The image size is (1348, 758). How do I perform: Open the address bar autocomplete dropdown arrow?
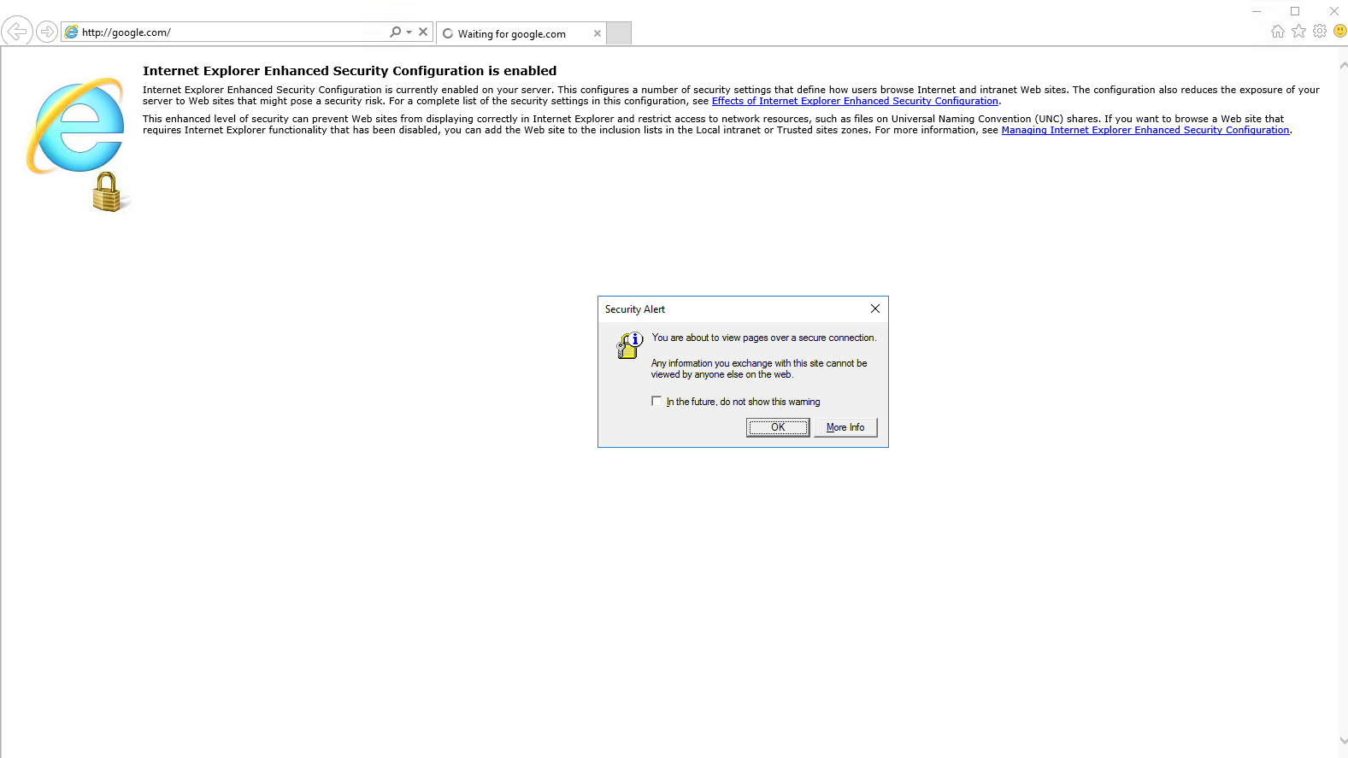[409, 32]
